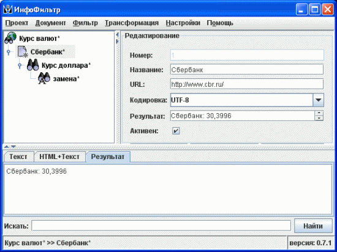Switch to the Текст tab
Image resolution: width=337 pixels, height=252 pixels.
coord(19,157)
